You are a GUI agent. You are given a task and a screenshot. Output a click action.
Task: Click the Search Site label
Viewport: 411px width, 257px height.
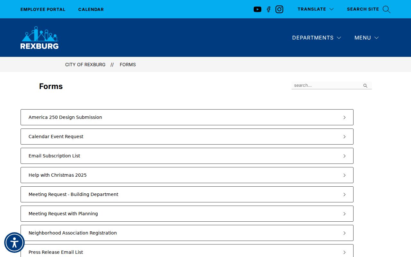tap(363, 9)
